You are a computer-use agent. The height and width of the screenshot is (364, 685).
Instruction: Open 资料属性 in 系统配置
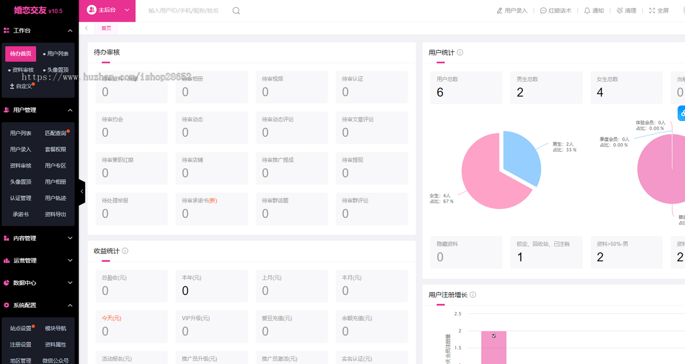pos(55,345)
